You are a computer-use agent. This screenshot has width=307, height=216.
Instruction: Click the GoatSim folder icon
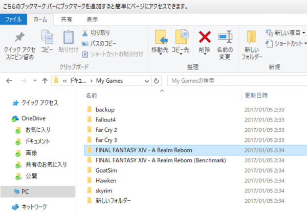(x=89, y=170)
